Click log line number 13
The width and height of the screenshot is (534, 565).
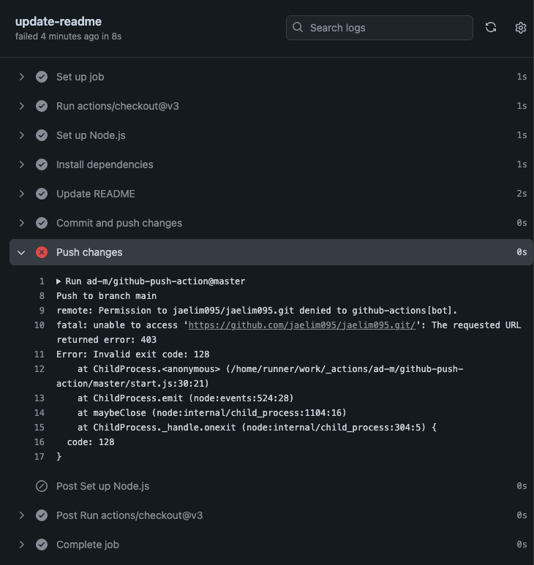pos(40,398)
